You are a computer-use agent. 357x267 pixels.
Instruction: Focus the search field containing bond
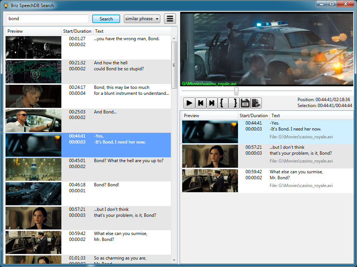[x=48, y=19]
